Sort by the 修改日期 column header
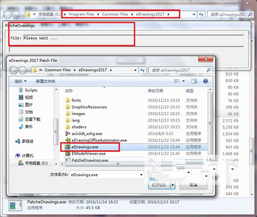Screen dimensions: 257x217 click(156, 91)
